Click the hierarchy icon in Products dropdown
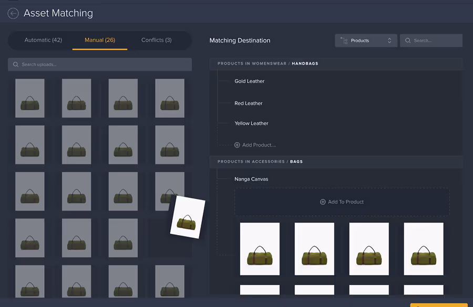 click(x=344, y=40)
